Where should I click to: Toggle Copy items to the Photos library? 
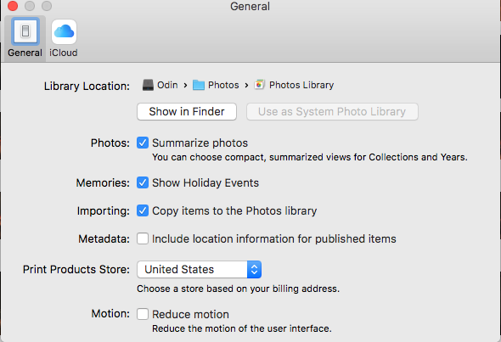143,210
